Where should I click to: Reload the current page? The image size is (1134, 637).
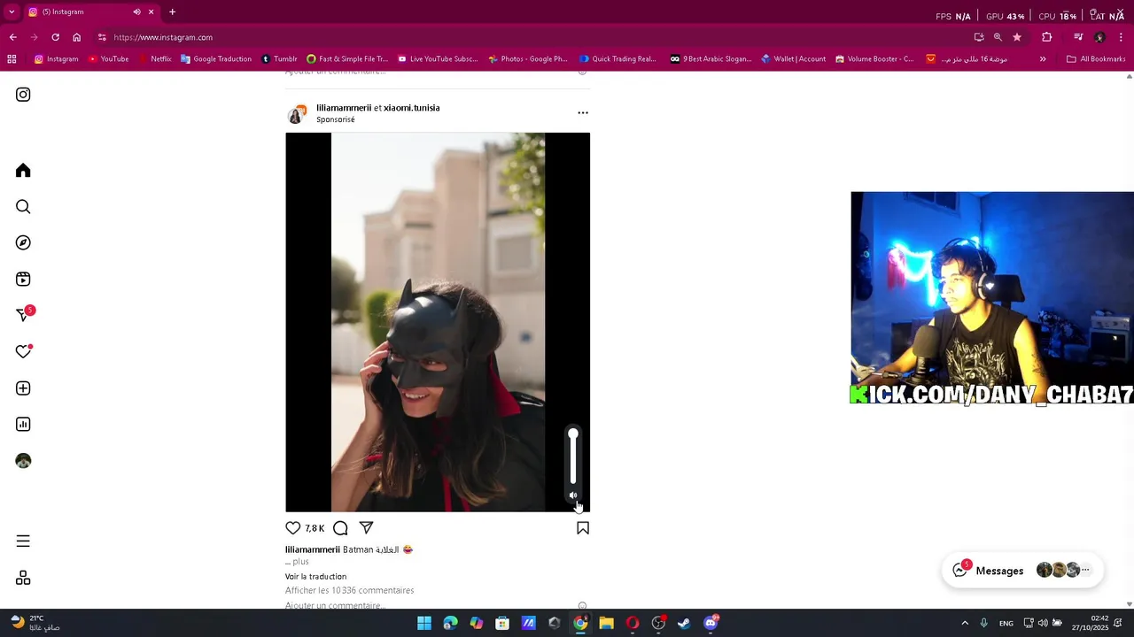(x=55, y=37)
